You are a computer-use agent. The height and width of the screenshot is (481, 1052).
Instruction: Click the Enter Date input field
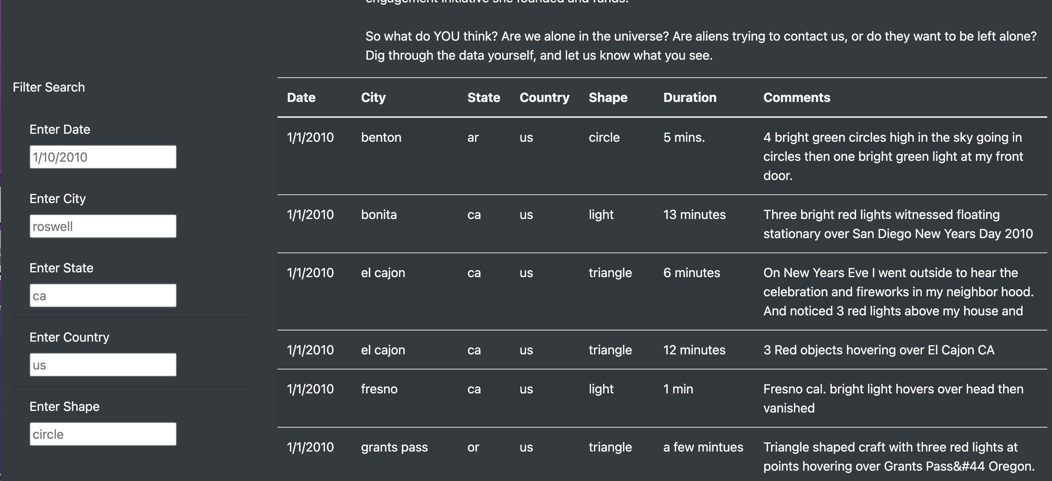pyautogui.click(x=103, y=157)
